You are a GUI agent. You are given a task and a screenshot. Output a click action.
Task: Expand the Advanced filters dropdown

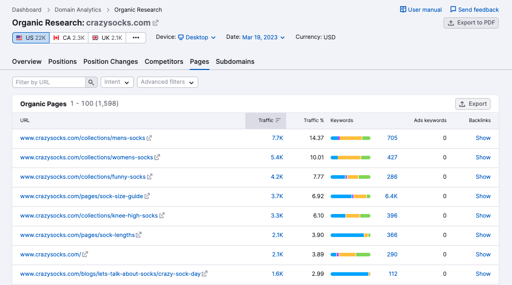pyautogui.click(x=168, y=82)
